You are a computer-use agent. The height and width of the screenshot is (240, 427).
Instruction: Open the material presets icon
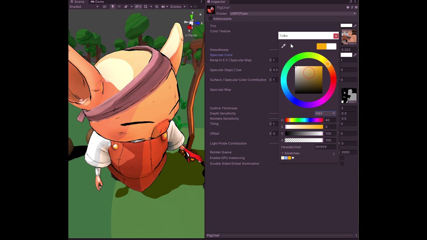pos(352,7)
